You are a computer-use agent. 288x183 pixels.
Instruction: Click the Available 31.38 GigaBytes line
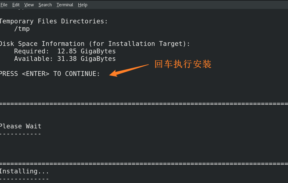[65, 59]
